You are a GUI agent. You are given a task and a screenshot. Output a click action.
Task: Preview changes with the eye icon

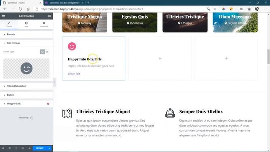(x=29, y=148)
